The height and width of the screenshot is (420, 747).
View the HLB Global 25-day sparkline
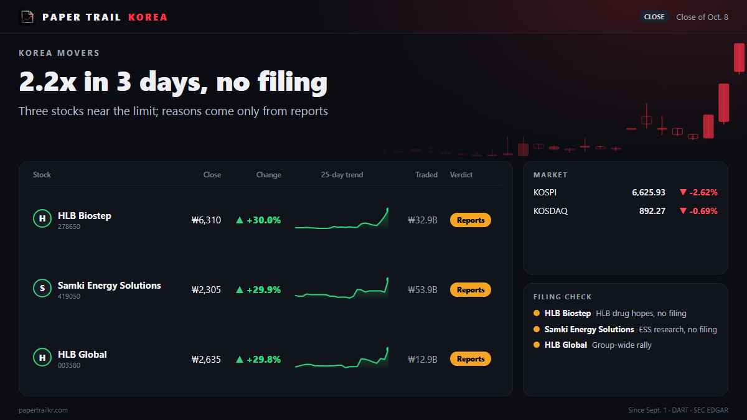click(342, 358)
